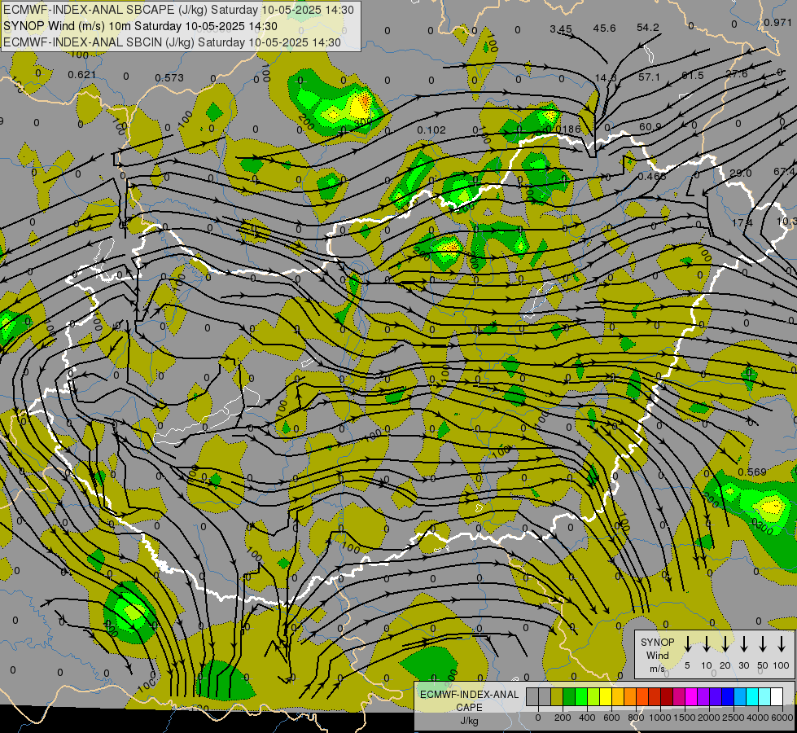Viewport: 797px width, 733px height.
Task: Pick the red-orange legend swatch
Action: [643, 696]
